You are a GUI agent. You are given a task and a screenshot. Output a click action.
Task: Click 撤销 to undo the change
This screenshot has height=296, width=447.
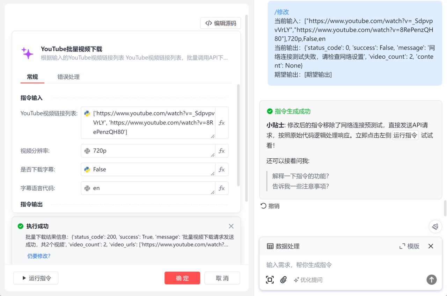[270, 206]
